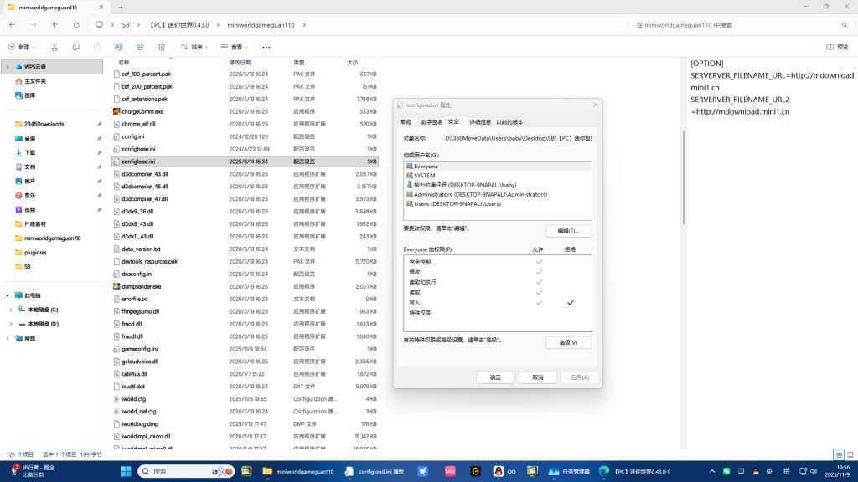Click the Copy icon in the toolbar
Screen dimensions: 858x482
click(x=75, y=47)
